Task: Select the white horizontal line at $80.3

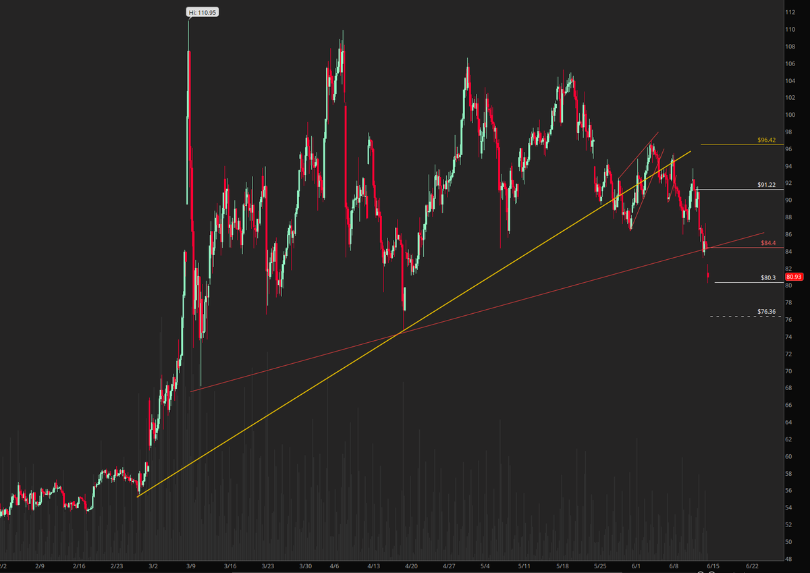Action: click(x=748, y=282)
